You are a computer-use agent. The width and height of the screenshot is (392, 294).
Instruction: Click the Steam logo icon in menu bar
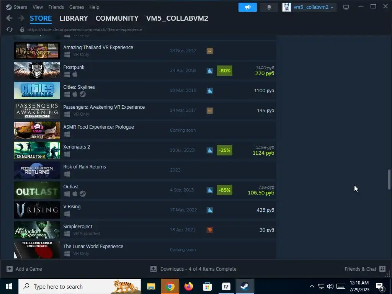[x=9, y=7]
